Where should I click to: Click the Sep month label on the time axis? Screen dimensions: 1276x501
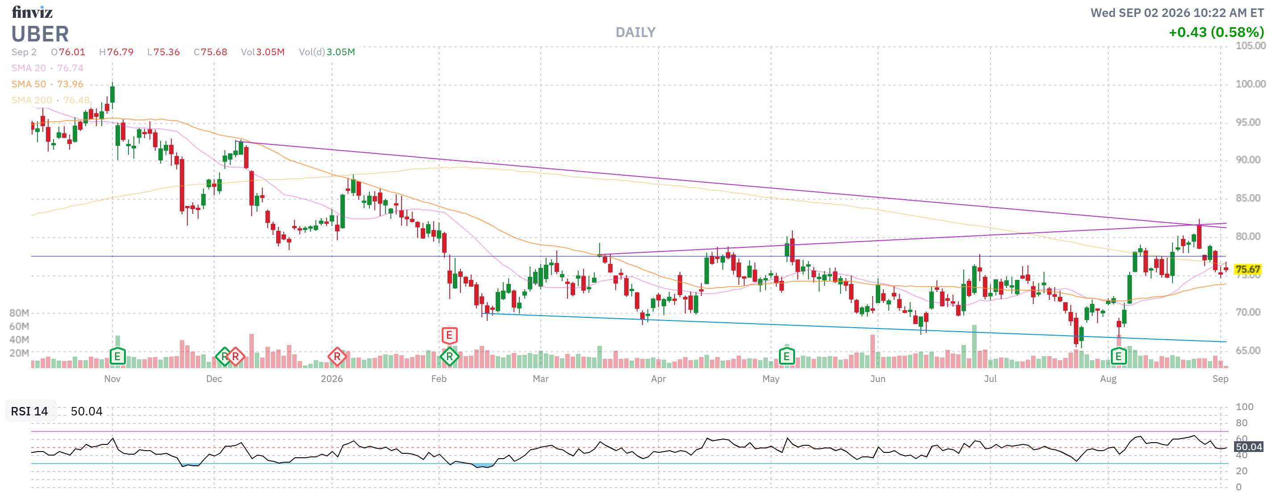1221,379
